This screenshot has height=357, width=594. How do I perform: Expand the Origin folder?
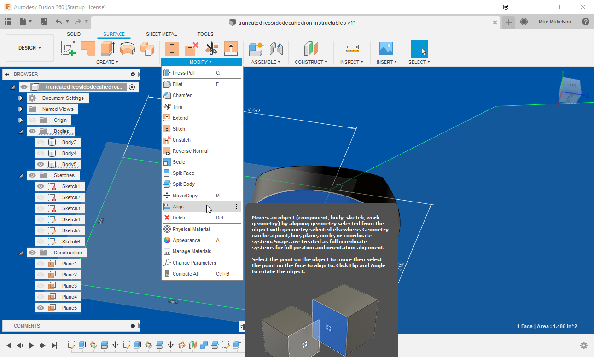coord(21,120)
